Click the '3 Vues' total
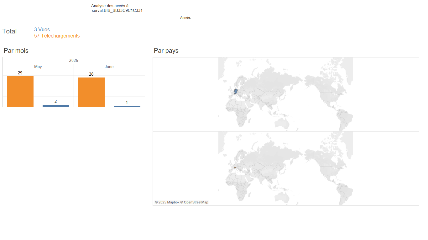 click(42, 30)
